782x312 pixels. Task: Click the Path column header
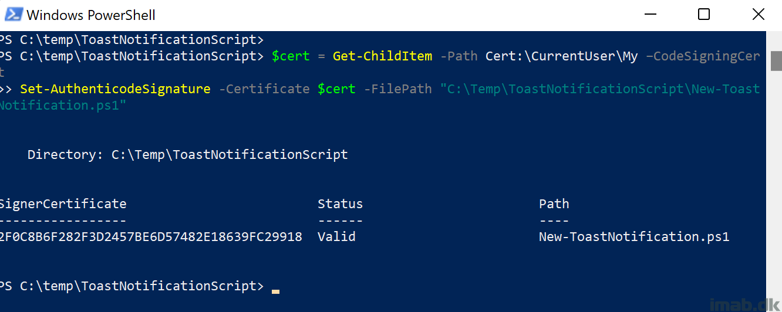(554, 204)
